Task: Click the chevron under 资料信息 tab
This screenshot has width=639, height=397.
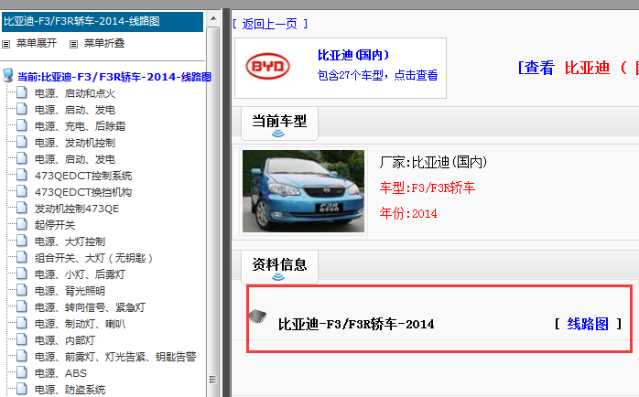Action: pyautogui.click(x=278, y=277)
